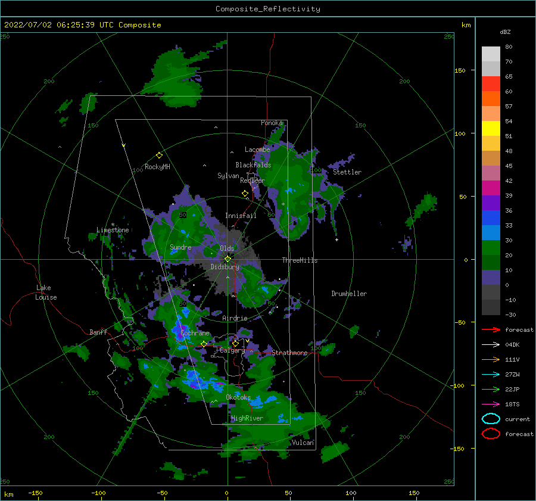Click the yellow diamond above the Calgary label

[235, 343]
